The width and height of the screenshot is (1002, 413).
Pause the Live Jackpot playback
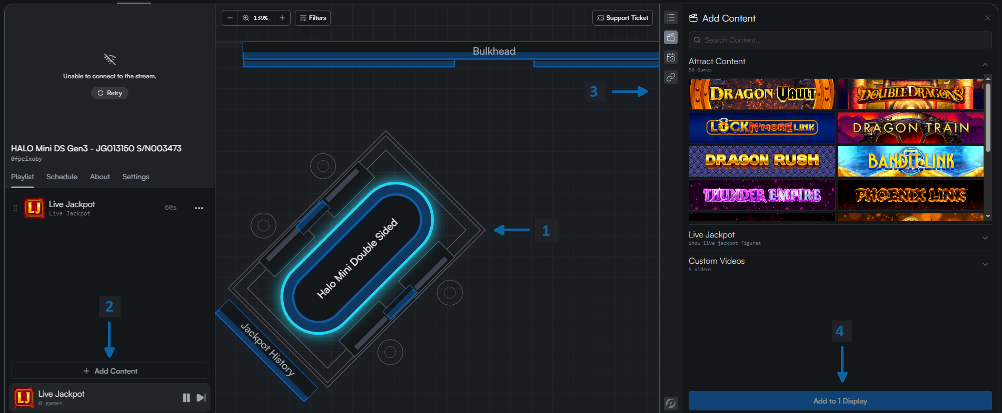tap(186, 398)
